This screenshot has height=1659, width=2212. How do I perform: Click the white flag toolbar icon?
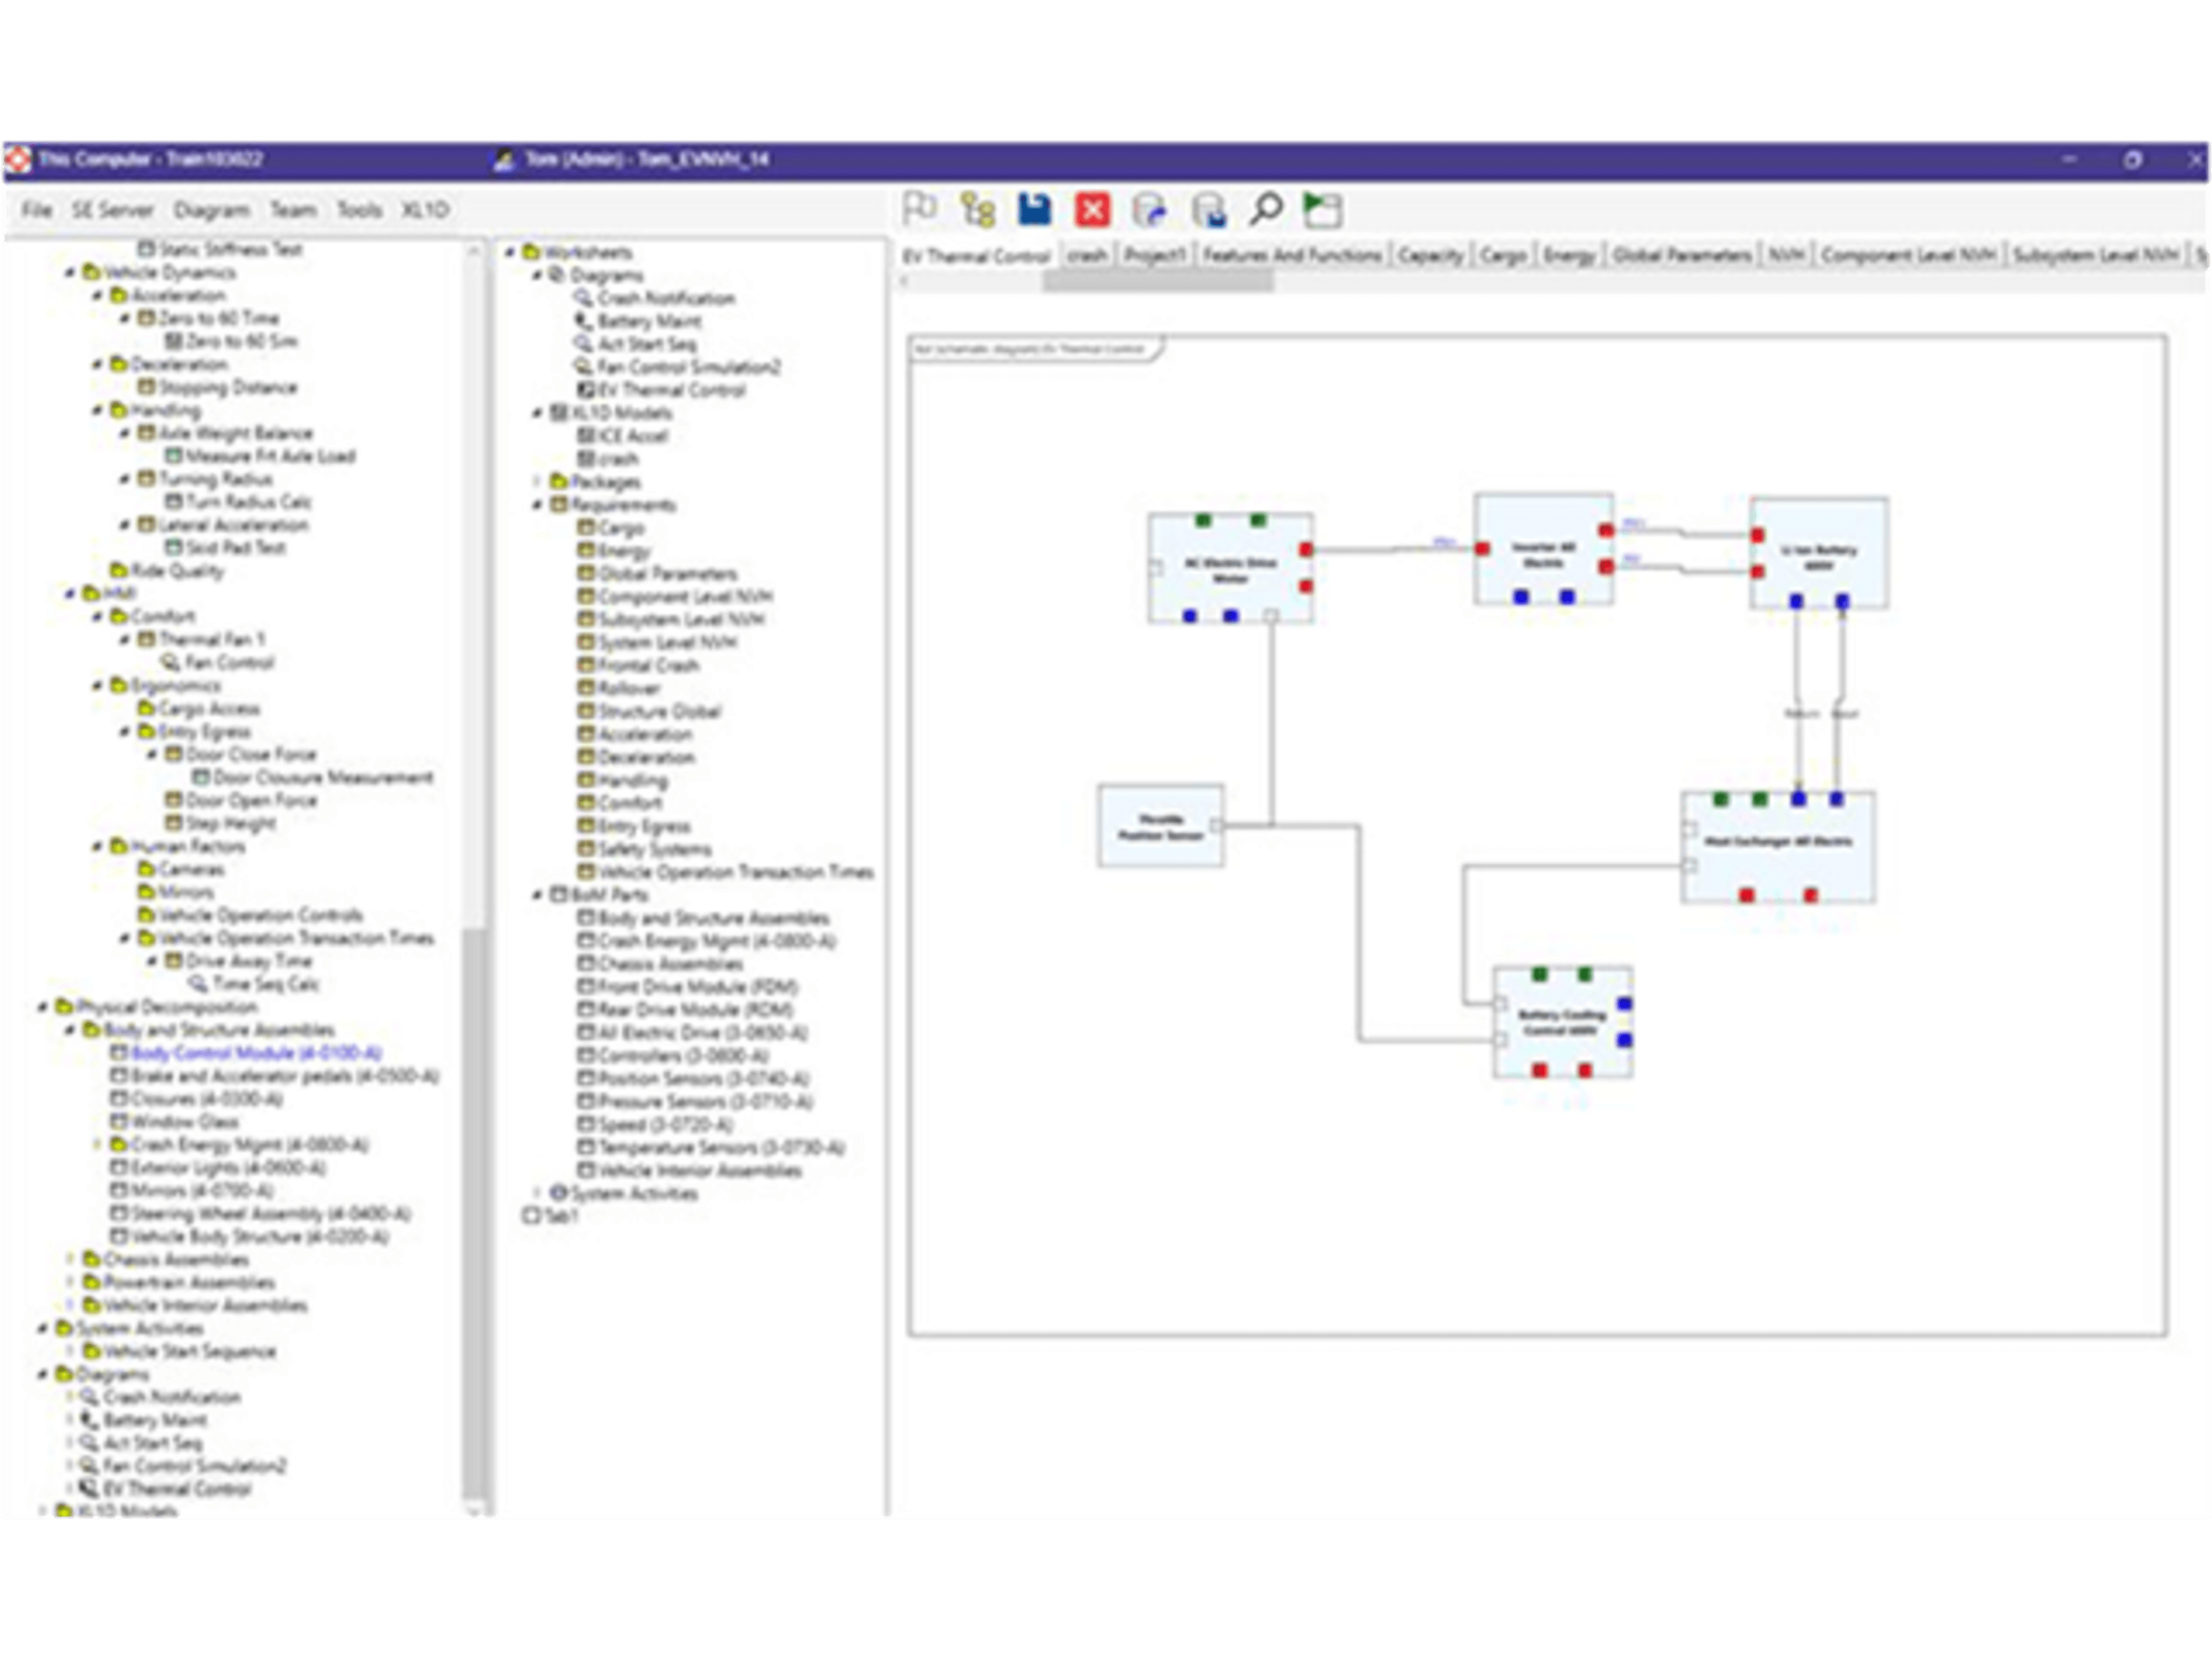pos(919,209)
